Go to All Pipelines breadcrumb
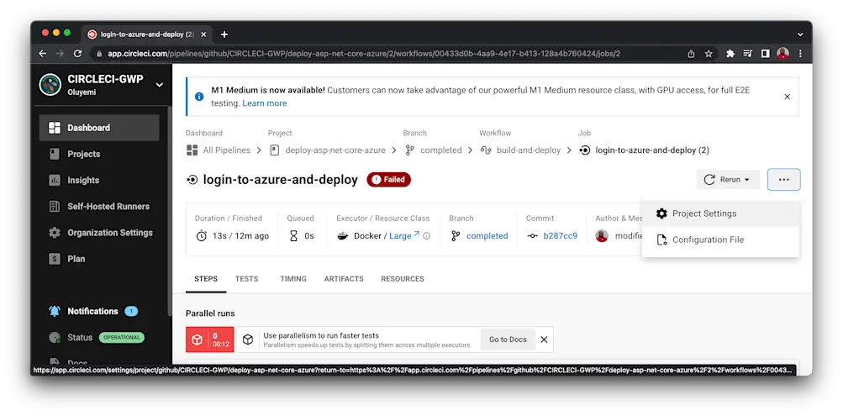This screenshot has height=416, width=843. (226, 150)
